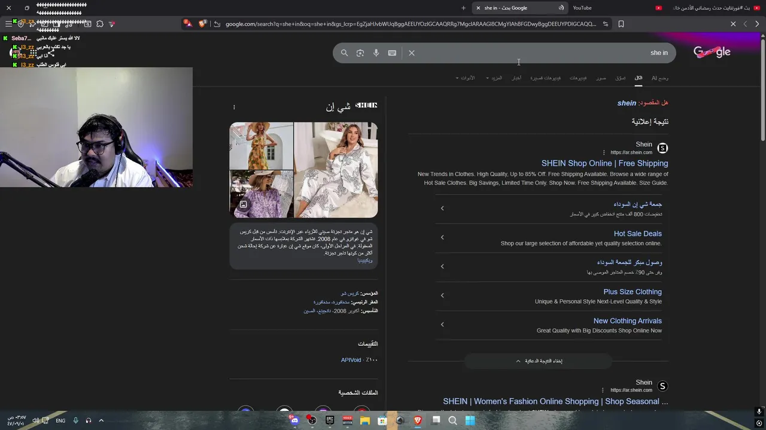This screenshot has width=766, height=430.
Task: Expand the 'جمعة شي إن السوداء' sitelink chevron
Action: tap(442, 208)
